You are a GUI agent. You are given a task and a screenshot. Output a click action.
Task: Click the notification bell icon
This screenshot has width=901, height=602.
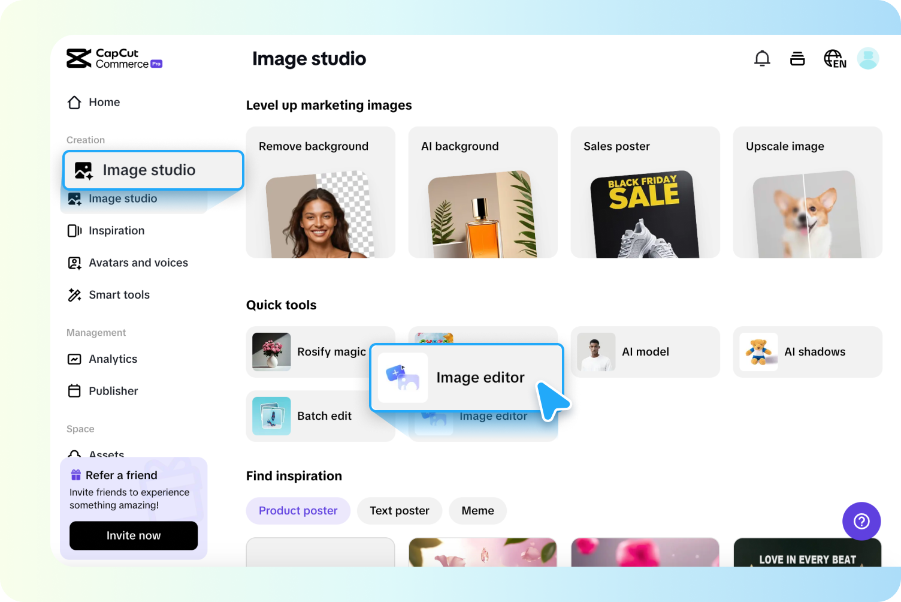(762, 58)
